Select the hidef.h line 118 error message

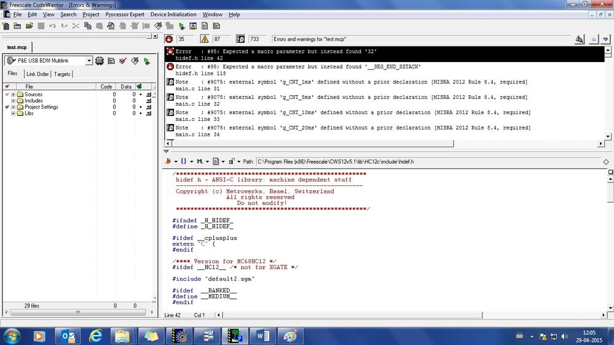385,70
